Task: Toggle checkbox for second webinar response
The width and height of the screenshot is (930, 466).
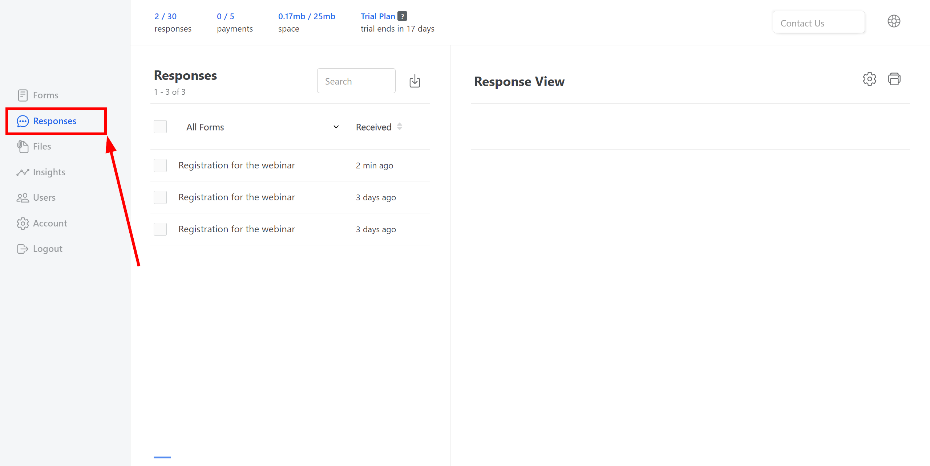Action: 161,197
